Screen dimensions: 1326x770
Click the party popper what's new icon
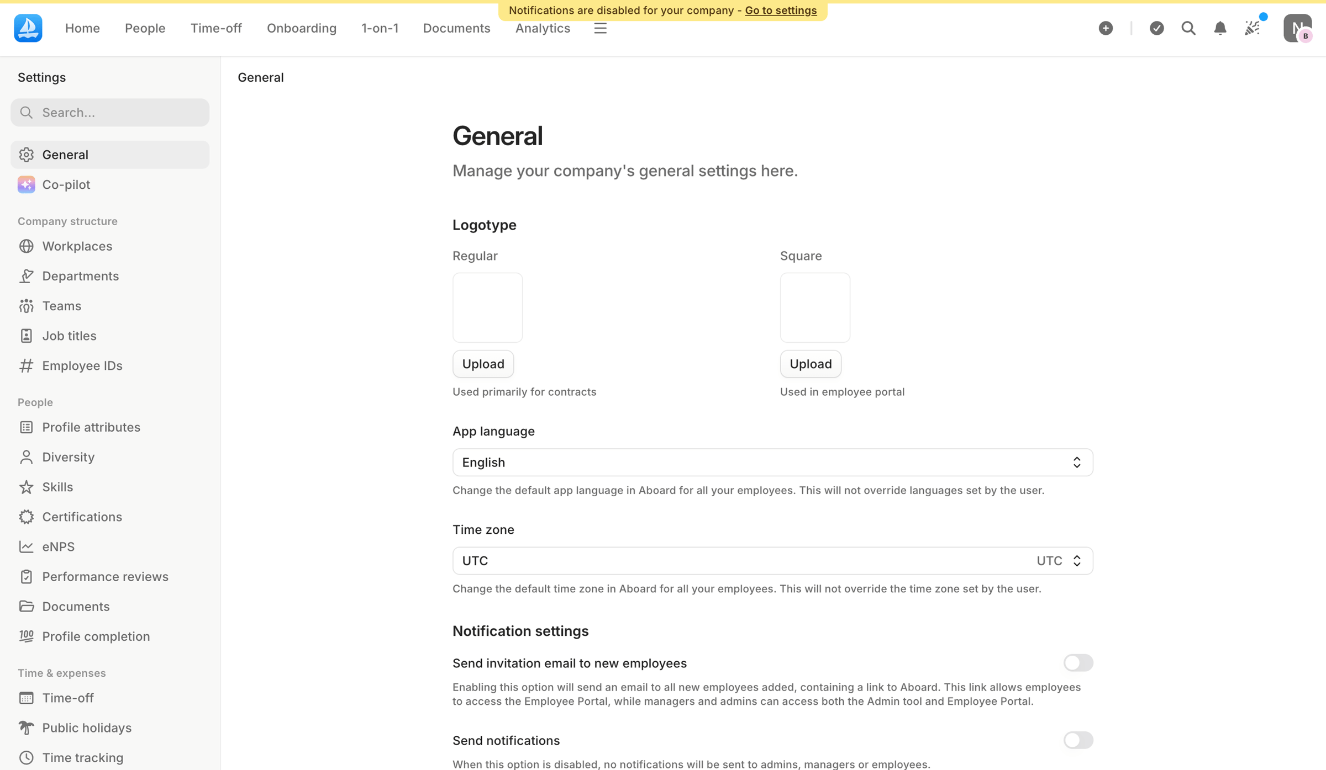point(1253,28)
